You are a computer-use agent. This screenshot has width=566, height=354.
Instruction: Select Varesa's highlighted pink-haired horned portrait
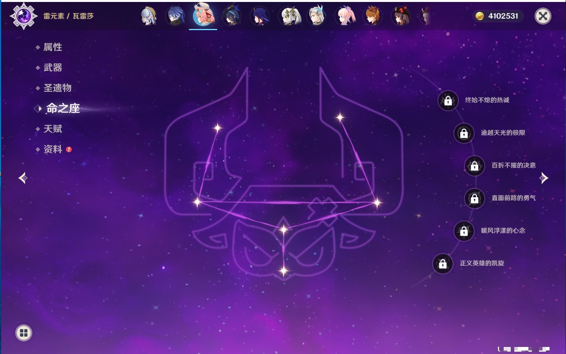coord(203,15)
